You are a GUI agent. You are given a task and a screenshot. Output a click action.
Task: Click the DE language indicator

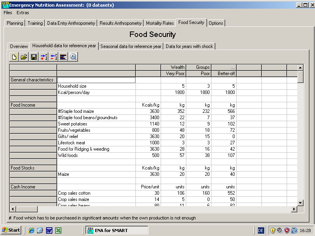click(x=261, y=230)
